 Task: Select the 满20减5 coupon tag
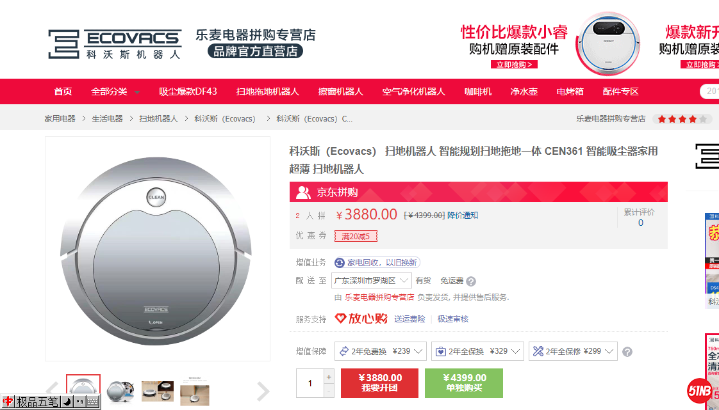coord(356,236)
